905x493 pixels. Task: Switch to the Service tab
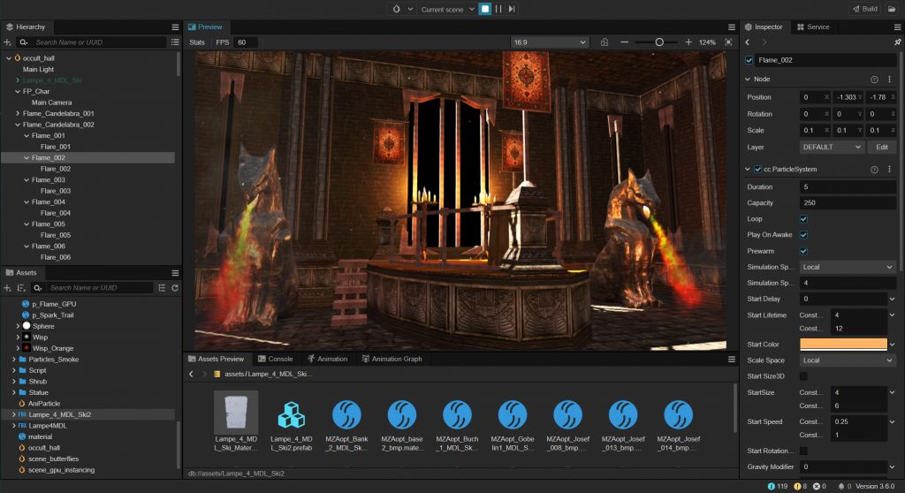coord(813,27)
